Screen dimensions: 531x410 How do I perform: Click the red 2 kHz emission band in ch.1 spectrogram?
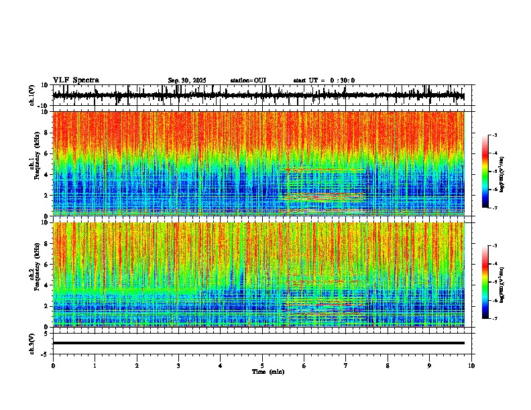click(324, 195)
